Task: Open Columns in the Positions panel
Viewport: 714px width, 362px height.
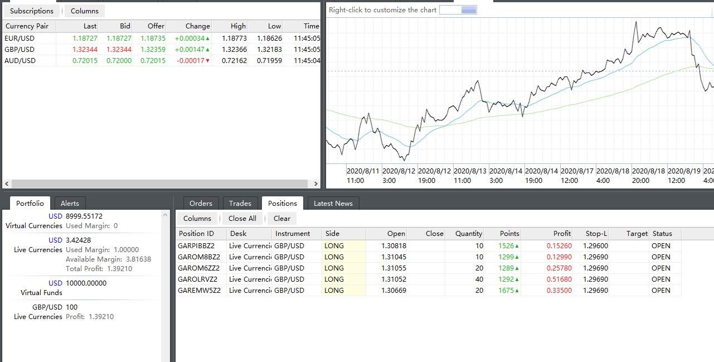Action: (197, 219)
